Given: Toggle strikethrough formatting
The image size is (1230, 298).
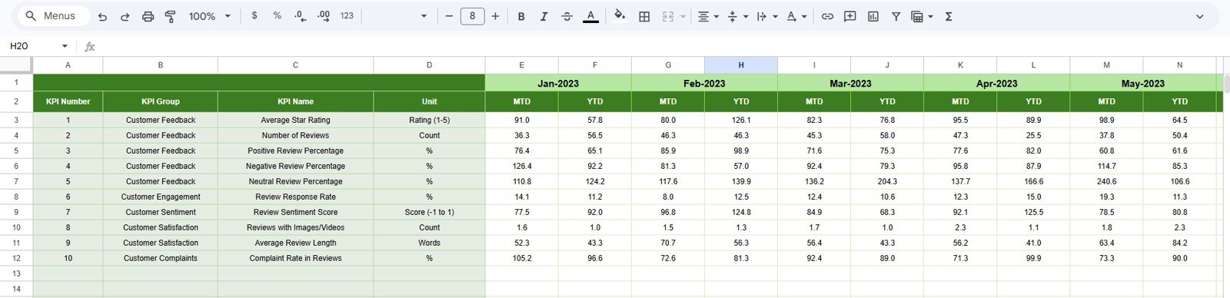Looking at the screenshot, I should tap(567, 16).
